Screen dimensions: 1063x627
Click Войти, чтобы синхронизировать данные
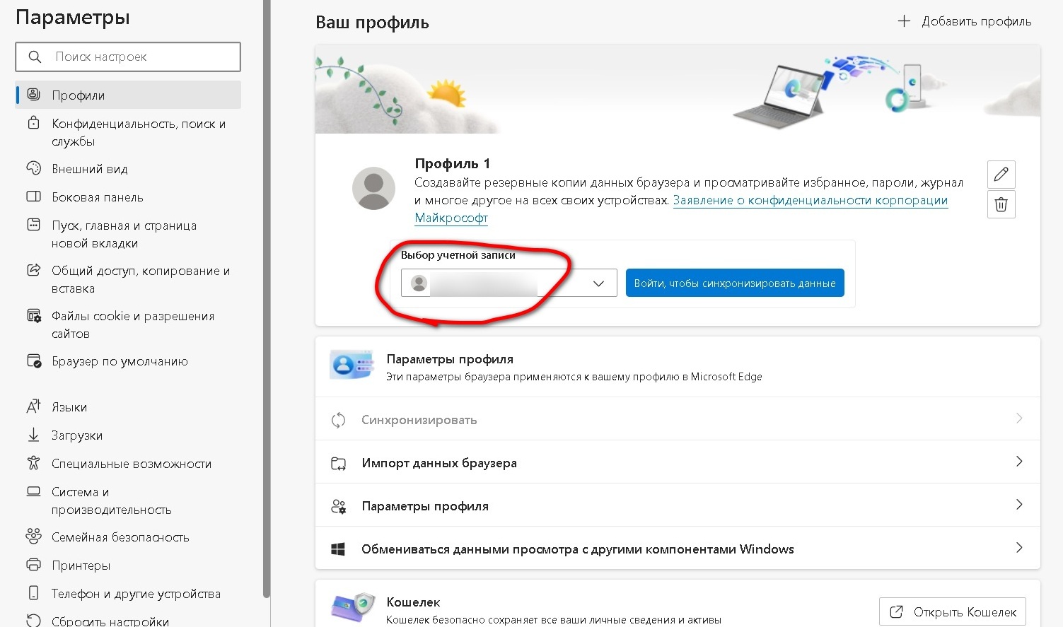[x=735, y=283]
